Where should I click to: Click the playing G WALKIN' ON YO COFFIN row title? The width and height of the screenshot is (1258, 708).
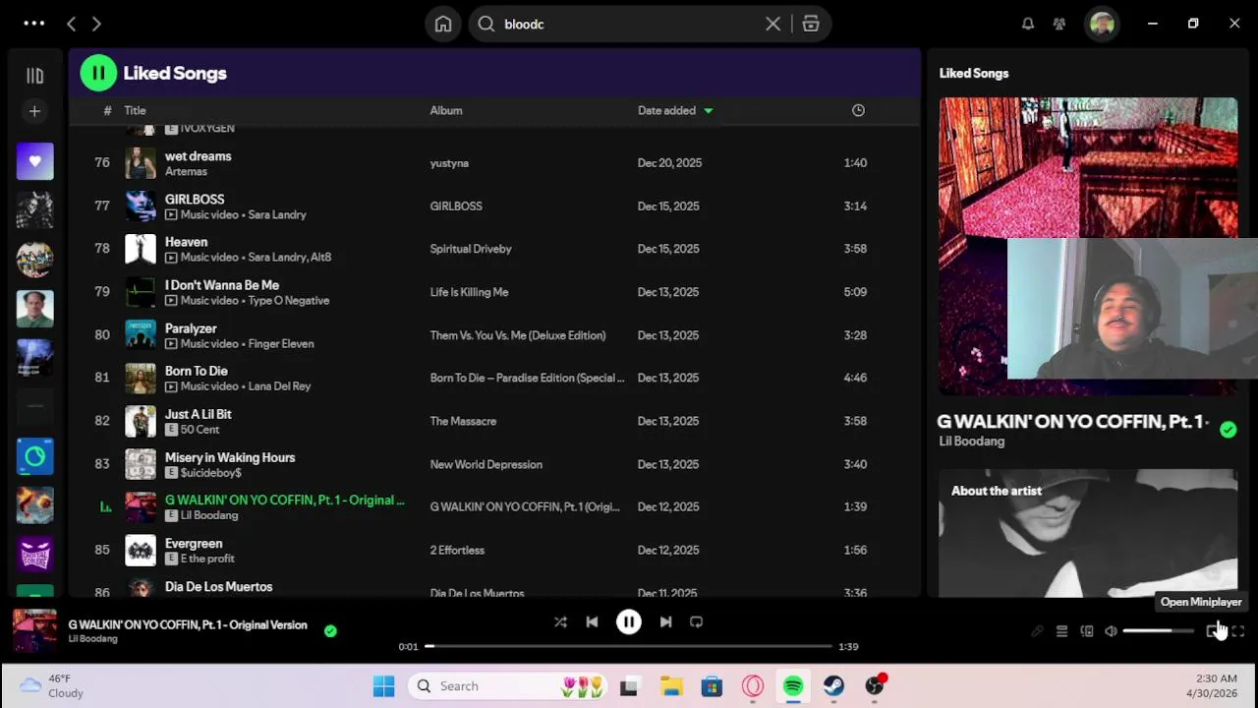click(x=284, y=500)
